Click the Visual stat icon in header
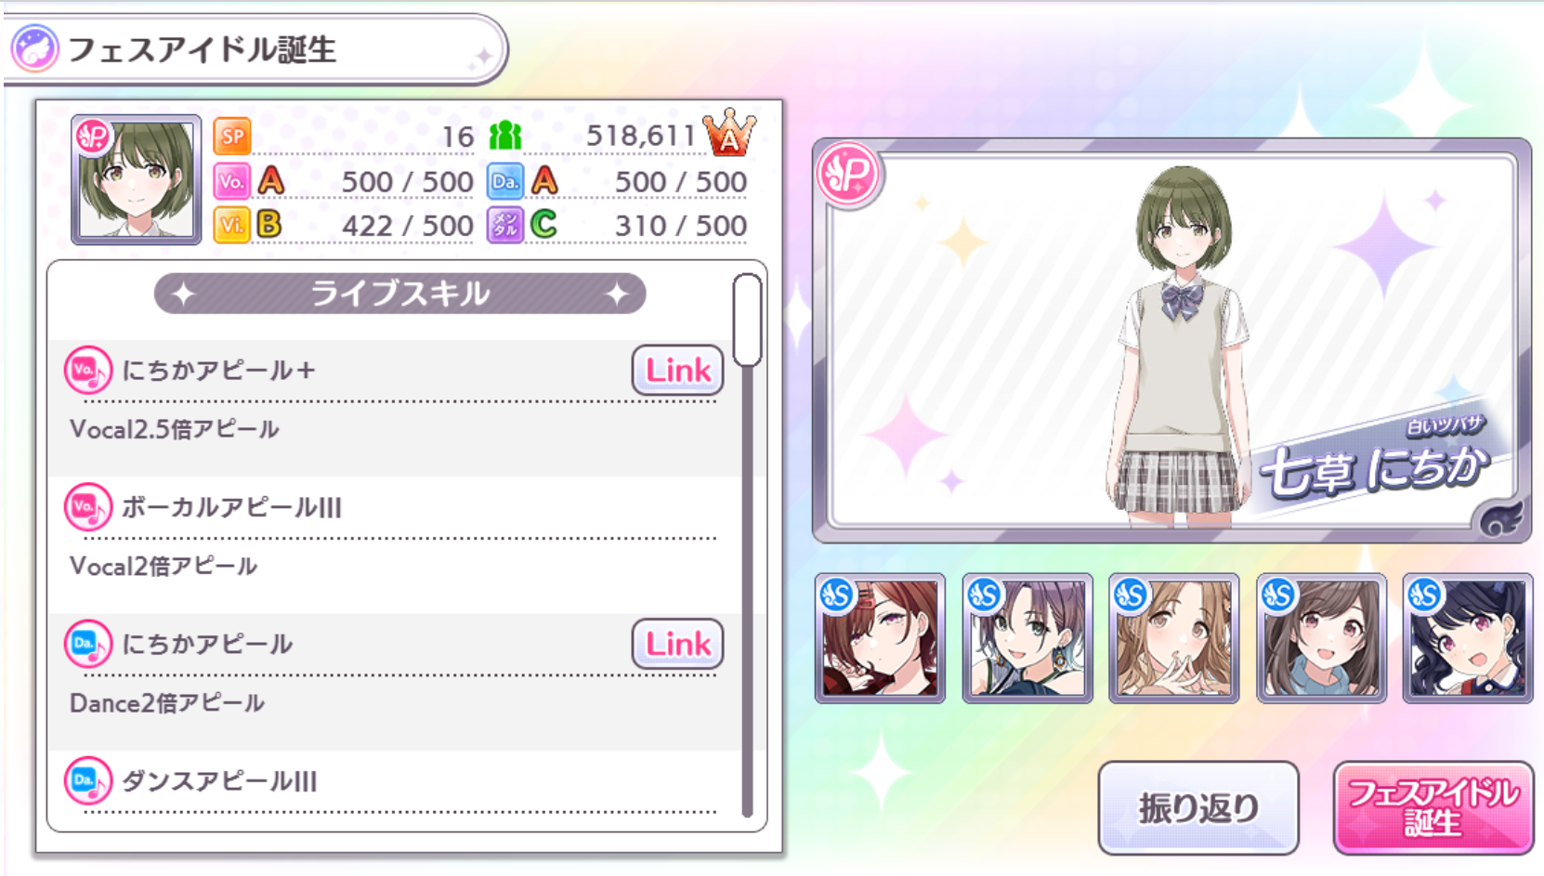The image size is (1544, 876). (232, 225)
